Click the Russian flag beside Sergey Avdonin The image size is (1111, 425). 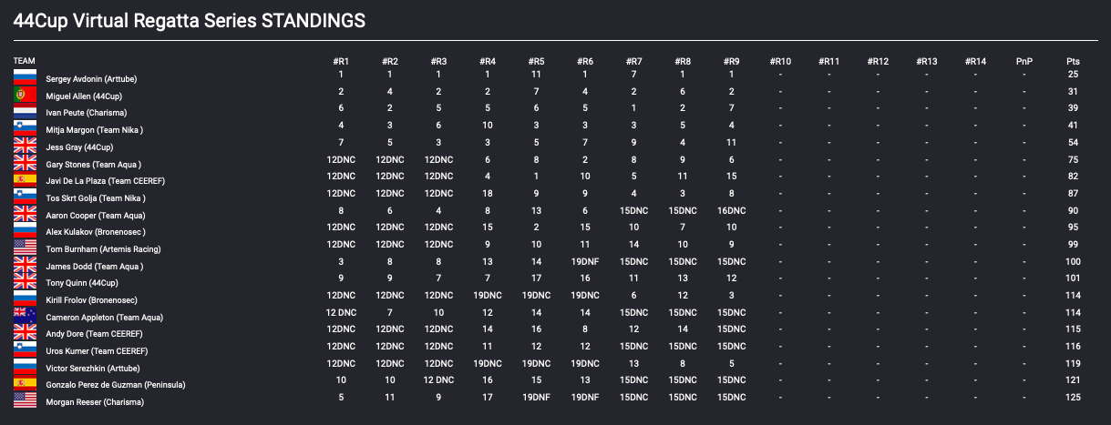(25, 76)
